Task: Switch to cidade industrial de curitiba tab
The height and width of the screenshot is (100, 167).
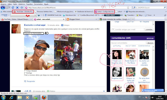Action: click(x=114, y=19)
